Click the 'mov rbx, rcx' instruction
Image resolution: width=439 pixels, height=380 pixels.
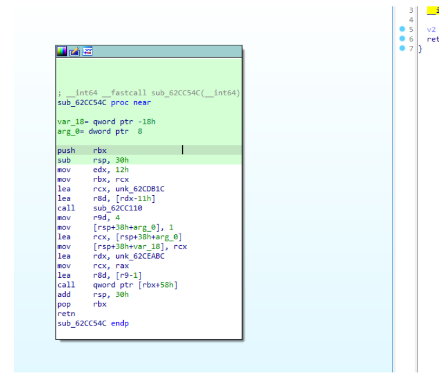[x=93, y=179]
